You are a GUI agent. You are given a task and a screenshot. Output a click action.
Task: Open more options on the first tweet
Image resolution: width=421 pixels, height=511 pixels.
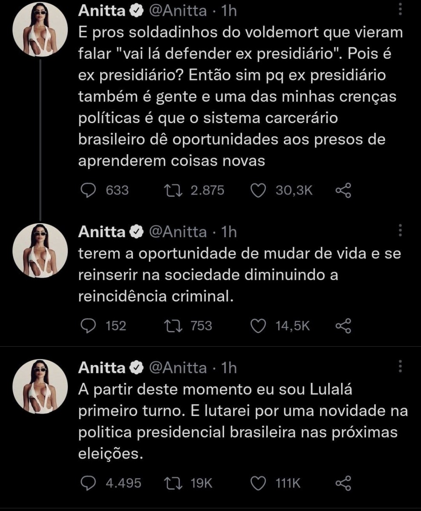(x=401, y=10)
